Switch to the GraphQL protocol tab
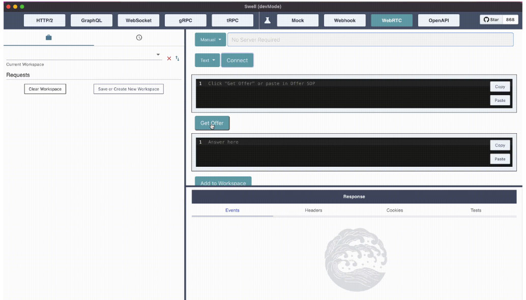Screen dimensions: 526x300 pyautogui.click(x=92, y=20)
